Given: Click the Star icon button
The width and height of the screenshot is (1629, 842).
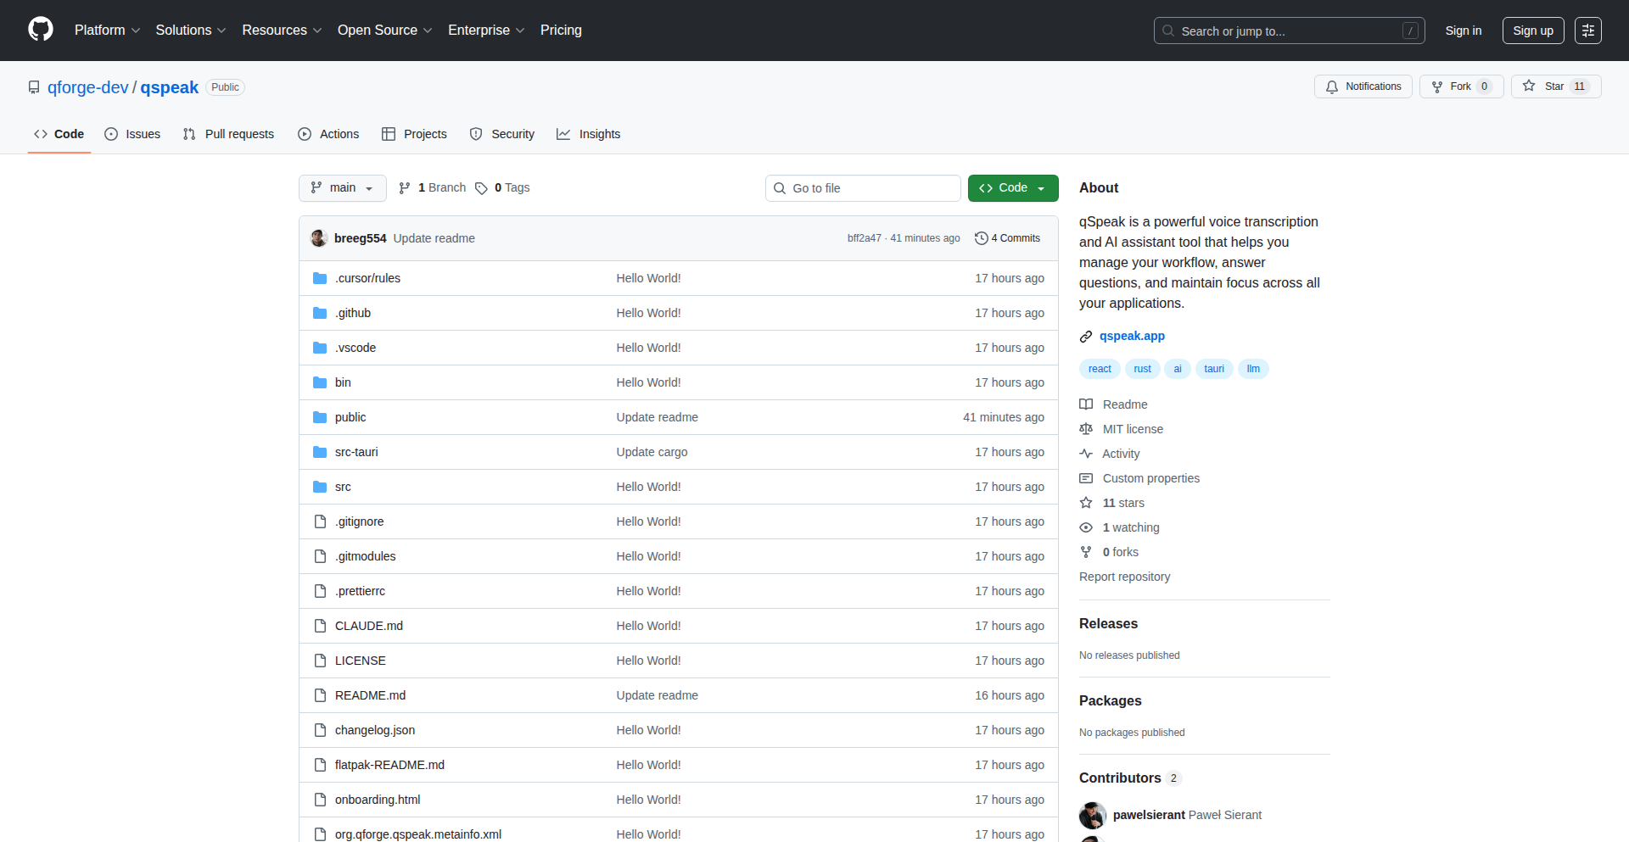Looking at the screenshot, I should pyautogui.click(x=1529, y=86).
